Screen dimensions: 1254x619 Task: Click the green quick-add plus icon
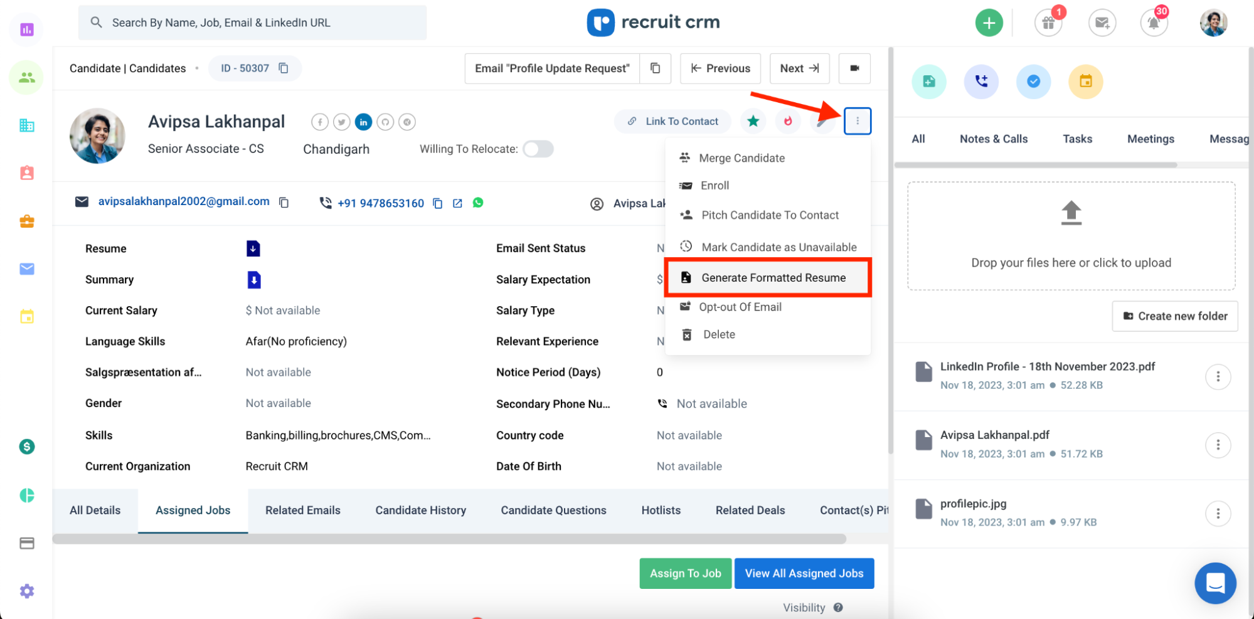(989, 22)
